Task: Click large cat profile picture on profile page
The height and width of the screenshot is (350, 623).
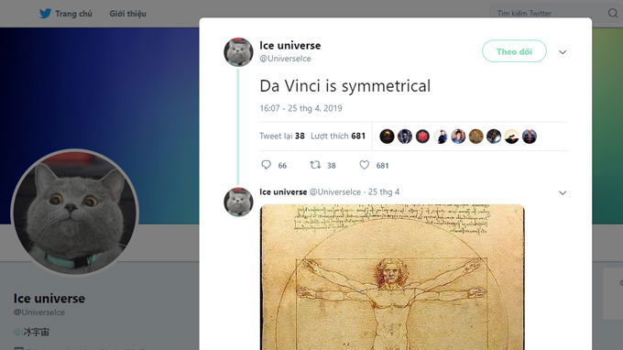Action: click(x=75, y=213)
